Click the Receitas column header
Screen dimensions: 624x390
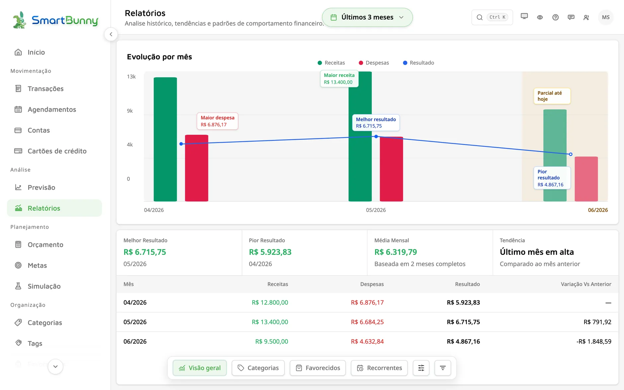coord(278,284)
